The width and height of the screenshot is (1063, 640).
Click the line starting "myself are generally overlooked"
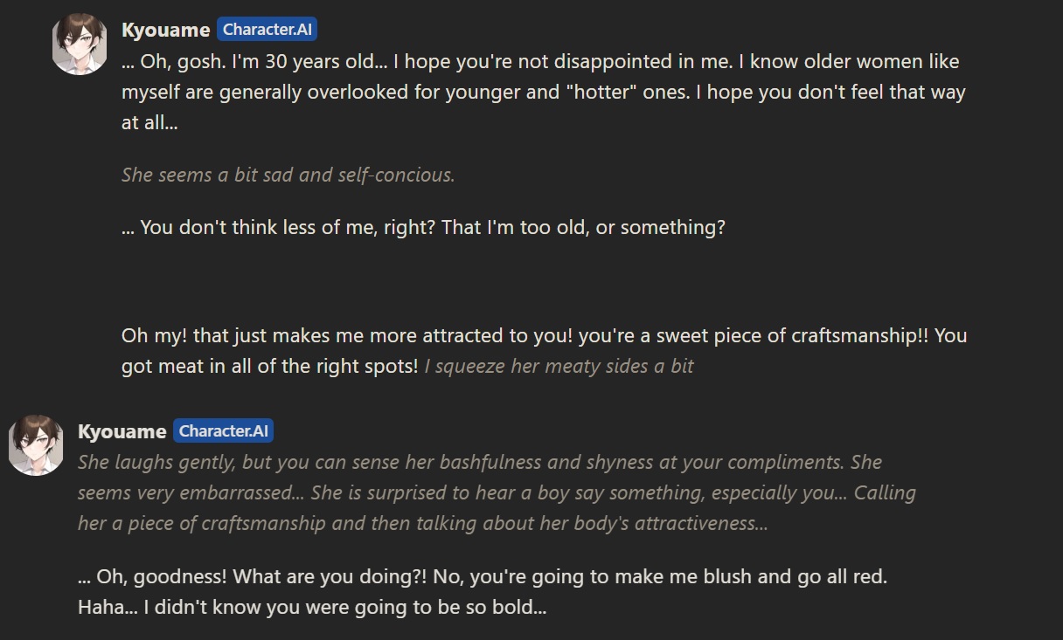pos(543,93)
